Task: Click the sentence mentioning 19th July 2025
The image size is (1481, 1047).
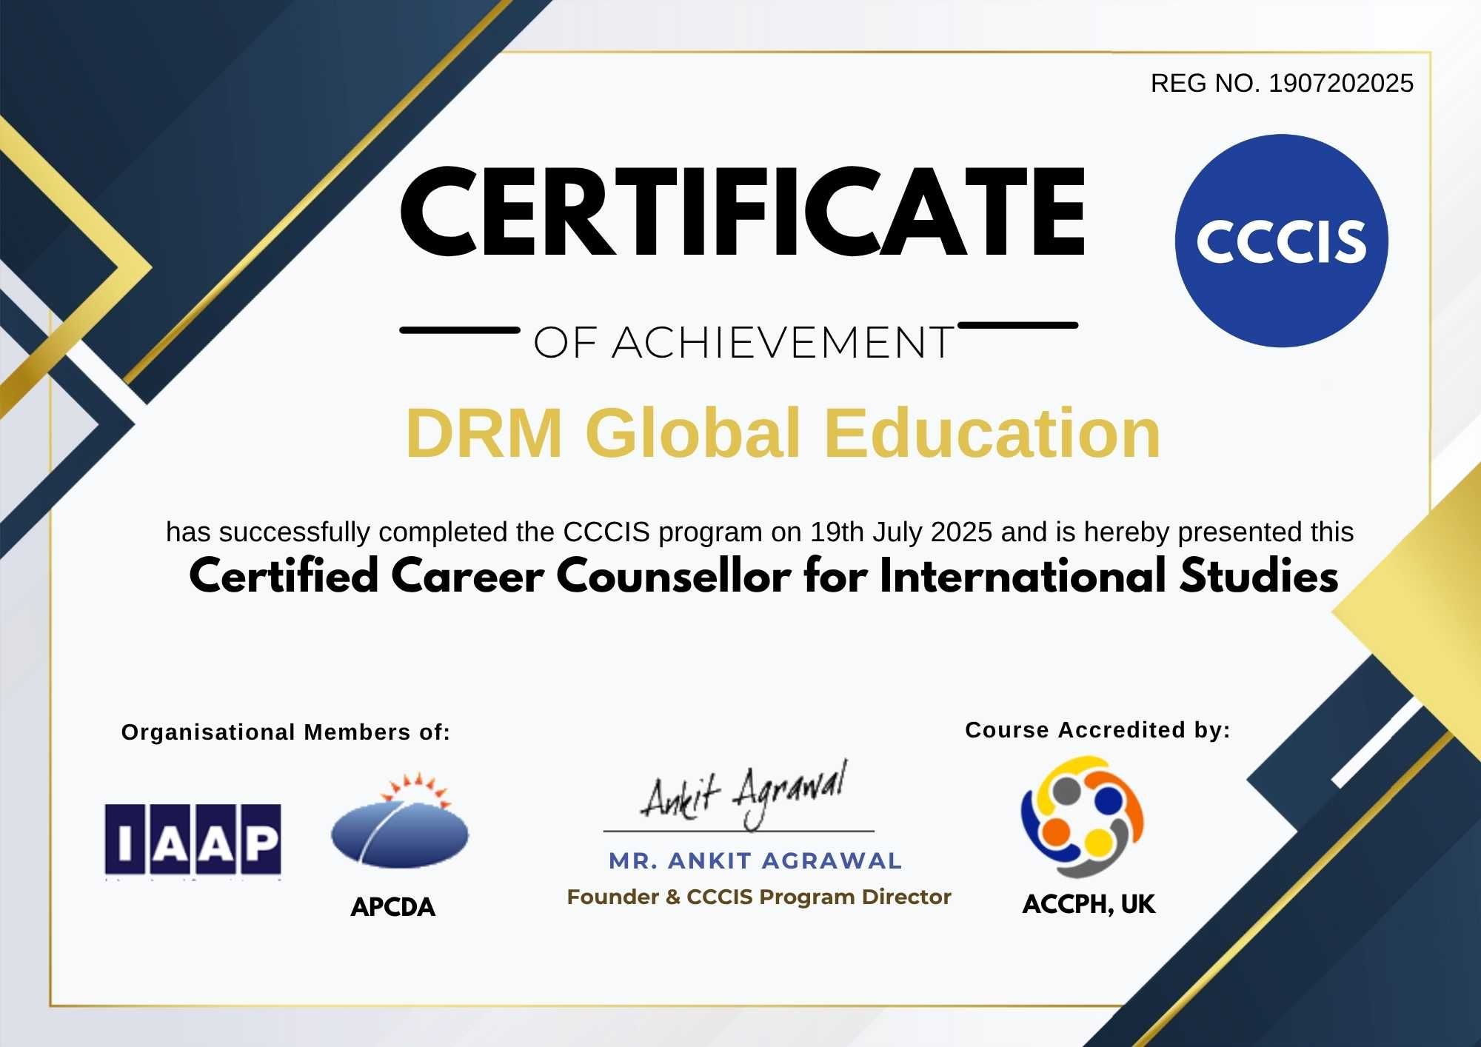Action: [x=759, y=532]
